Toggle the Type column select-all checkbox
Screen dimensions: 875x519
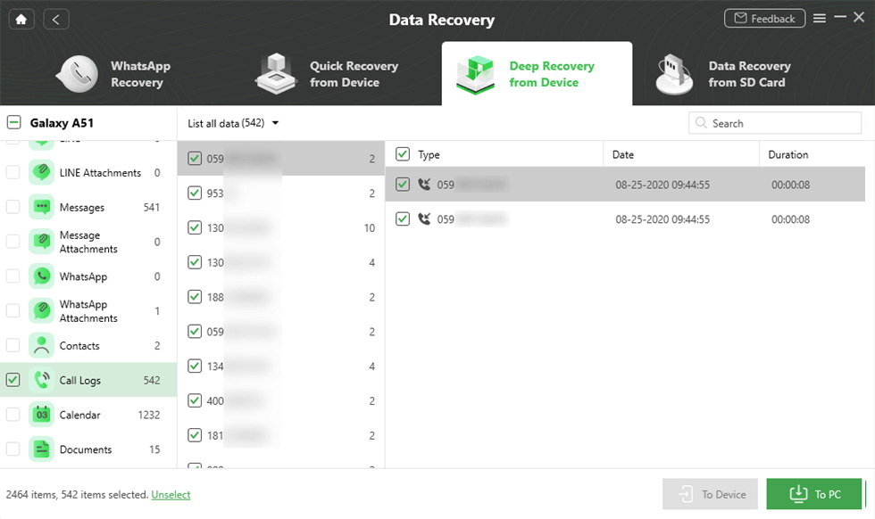click(403, 154)
